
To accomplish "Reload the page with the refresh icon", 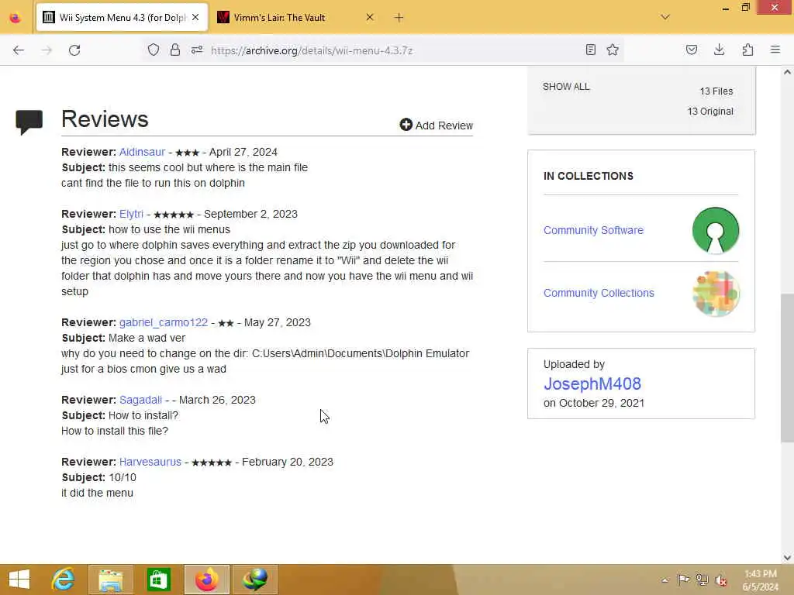I will coord(74,50).
